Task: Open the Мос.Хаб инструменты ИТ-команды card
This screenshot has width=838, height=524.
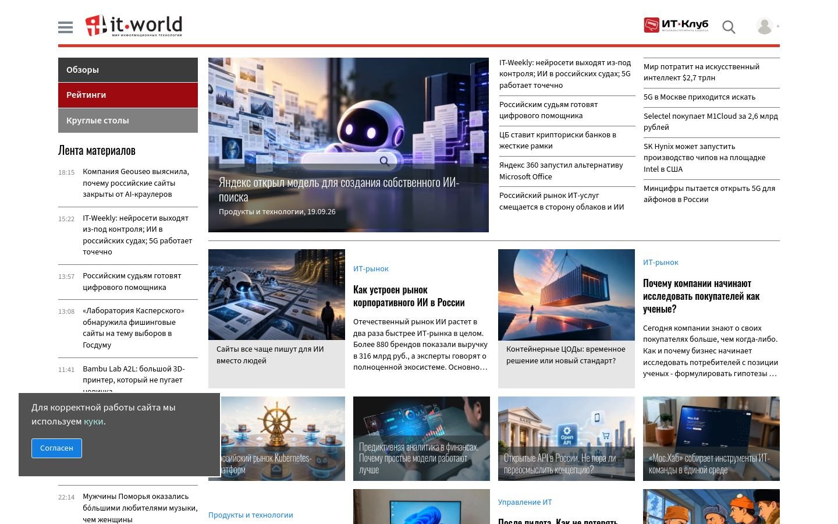Action: click(711, 438)
